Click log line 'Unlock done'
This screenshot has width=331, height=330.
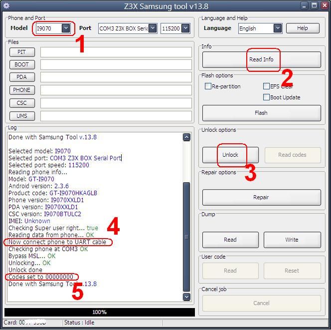[x=25, y=270]
